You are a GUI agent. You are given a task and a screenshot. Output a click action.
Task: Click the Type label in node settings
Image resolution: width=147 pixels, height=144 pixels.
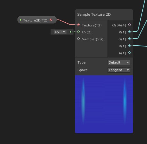[x=82, y=62]
